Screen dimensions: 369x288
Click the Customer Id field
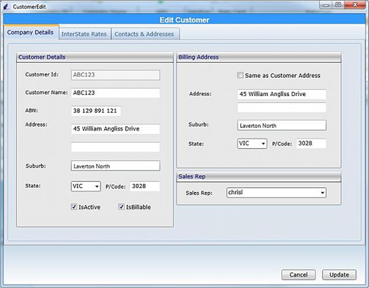[x=115, y=75]
